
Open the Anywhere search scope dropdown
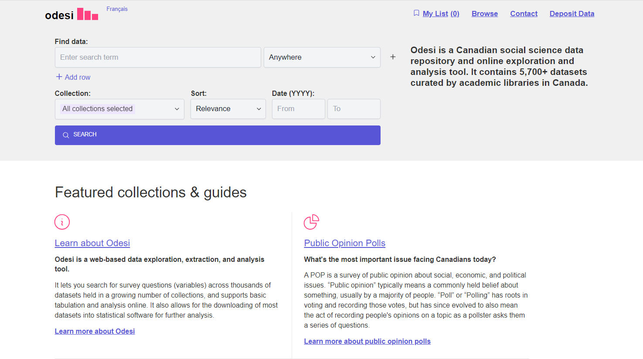[x=322, y=57]
